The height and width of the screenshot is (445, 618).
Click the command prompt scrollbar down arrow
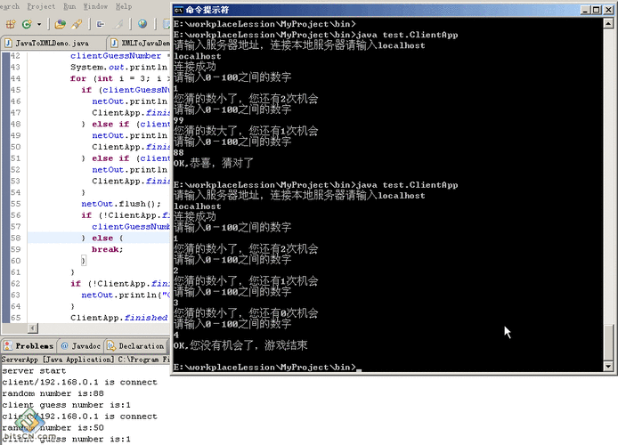608,367
